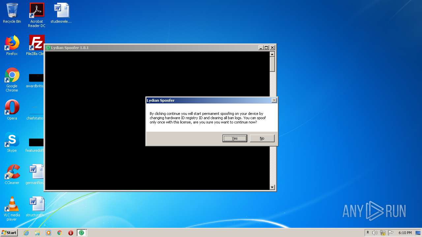Confirm spoofing with the Yes button

click(x=235, y=138)
